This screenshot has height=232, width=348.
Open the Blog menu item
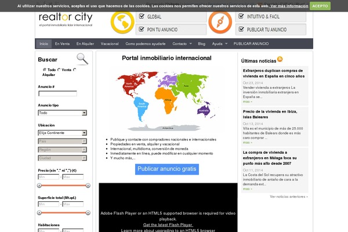click(201, 43)
